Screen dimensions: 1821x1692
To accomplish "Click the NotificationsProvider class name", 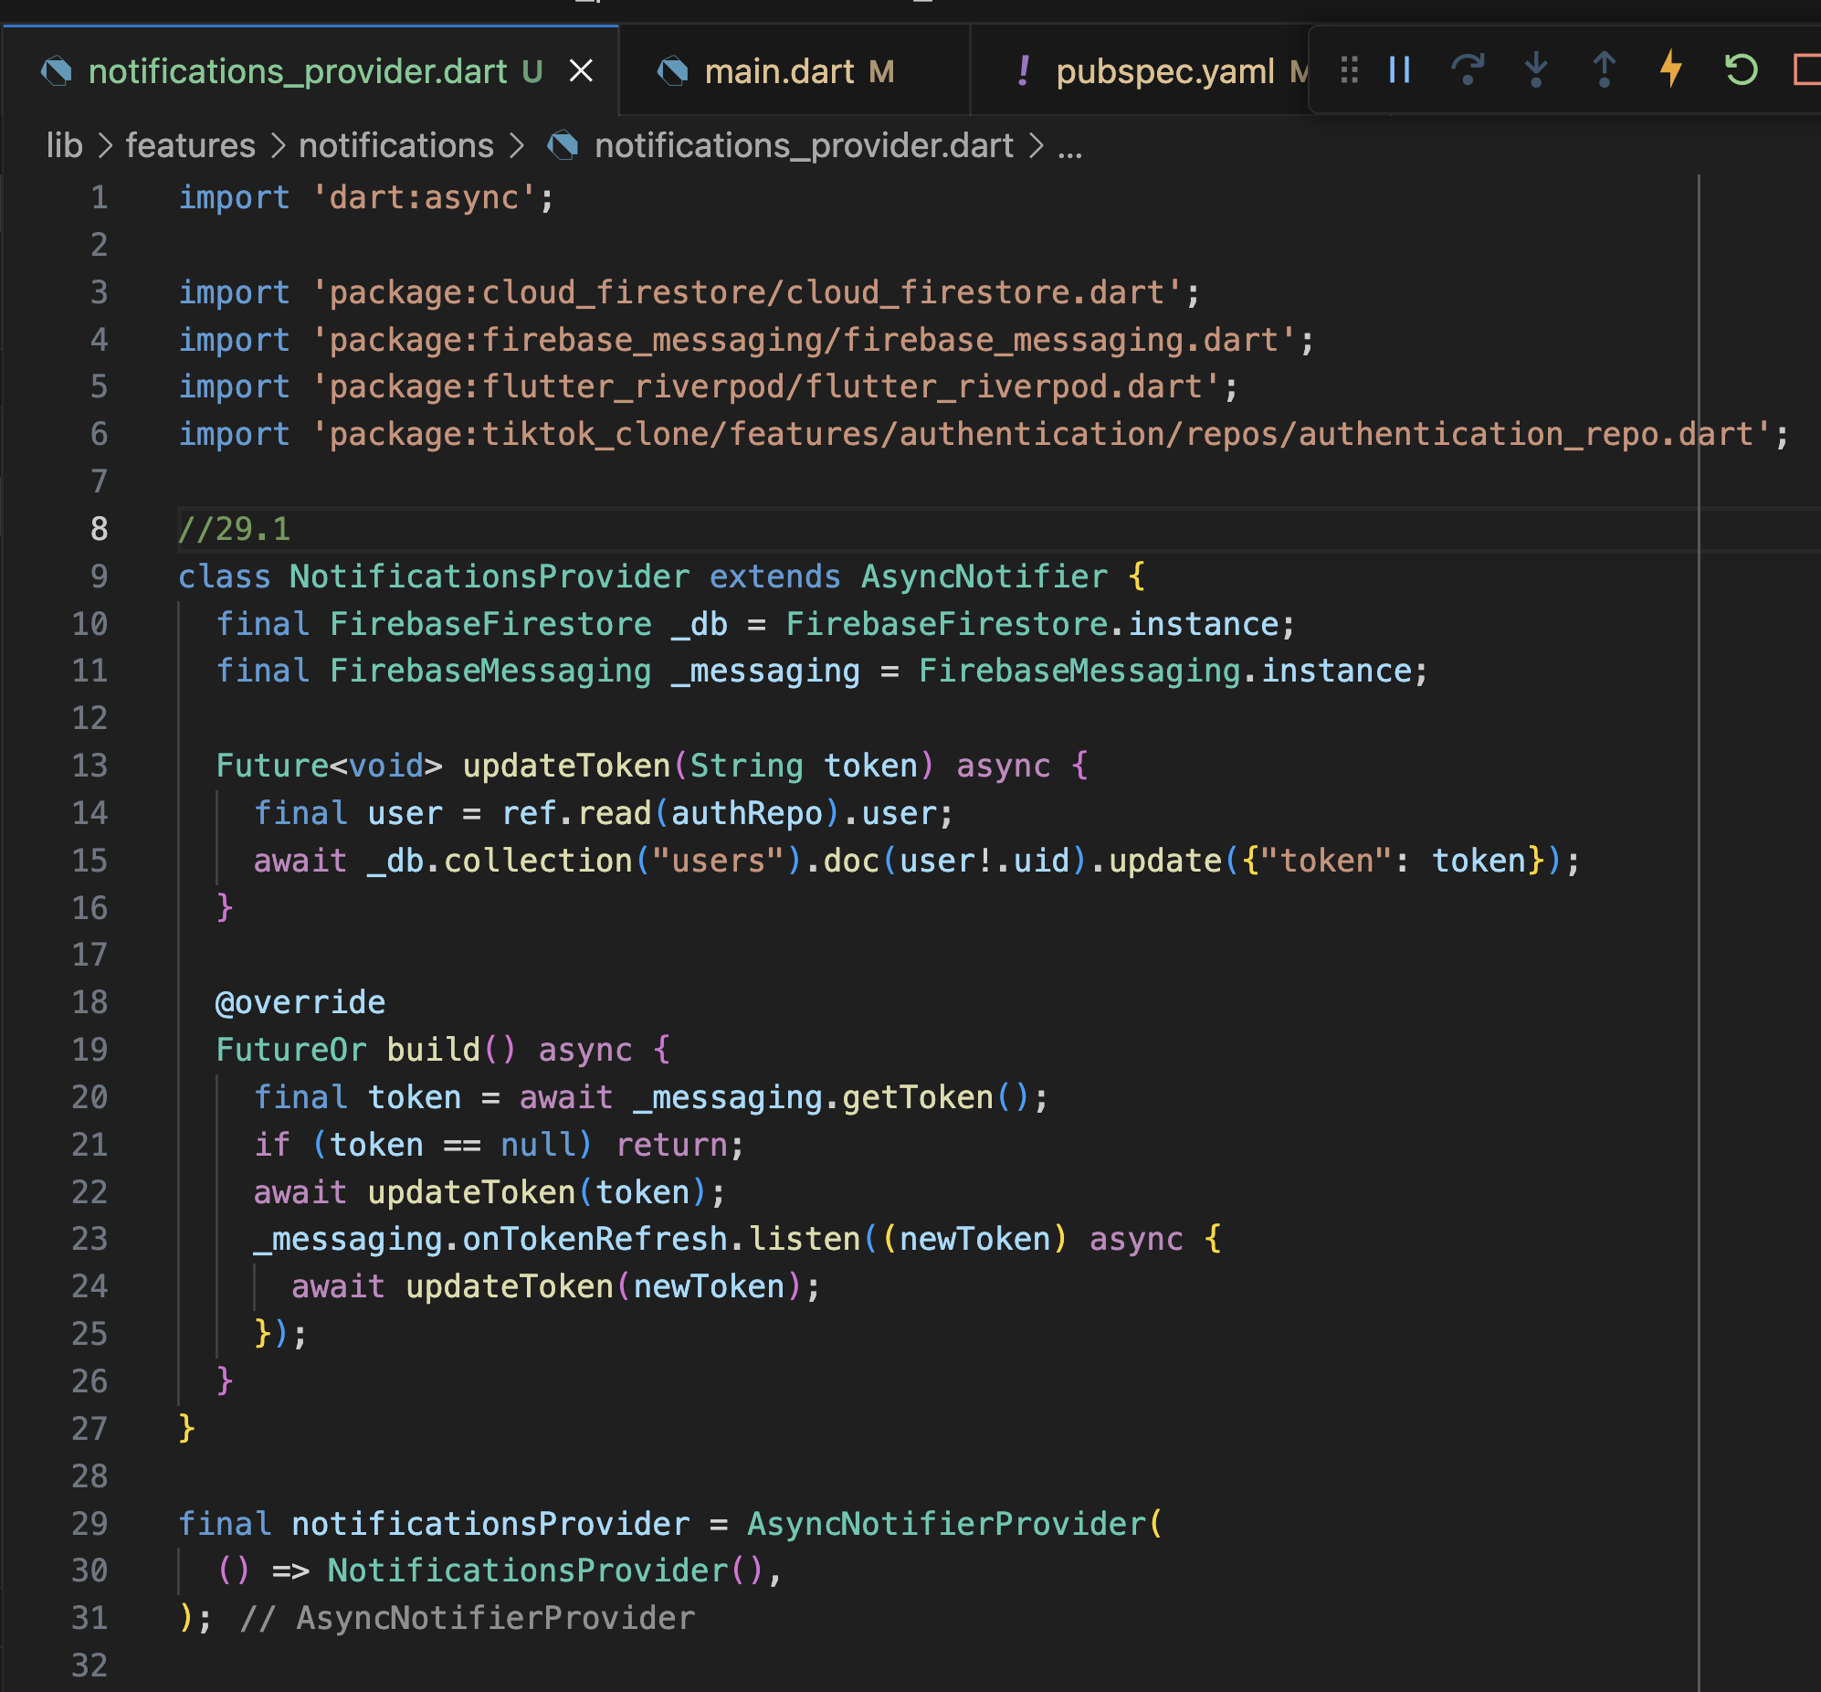I will [x=489, y=576].
